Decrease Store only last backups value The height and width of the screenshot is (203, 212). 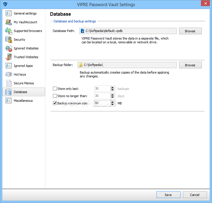pyautogui.click(x=112, y=90)
